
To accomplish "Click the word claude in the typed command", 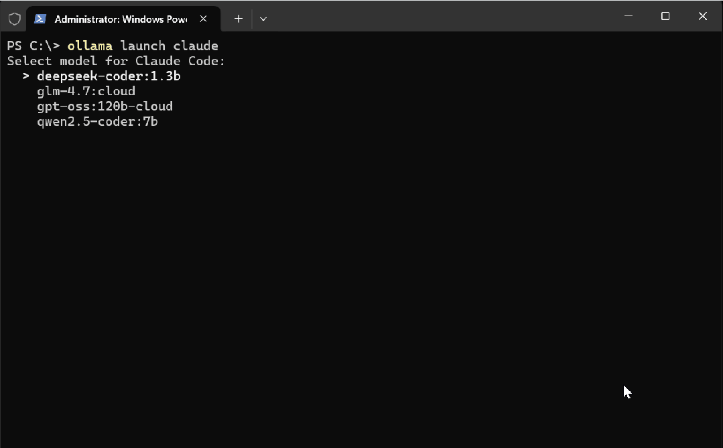I will click(x=196, y=46).
